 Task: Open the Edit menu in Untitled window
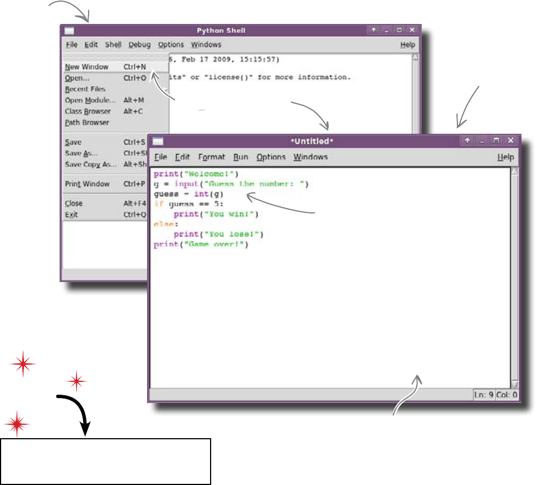click(x=182, y=157)
